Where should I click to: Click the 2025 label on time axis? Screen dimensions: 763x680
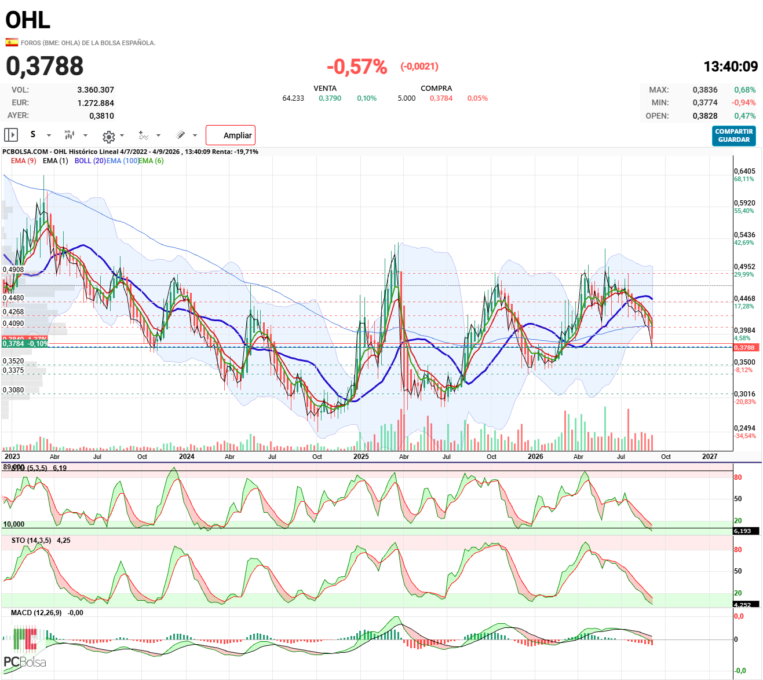pyautogui.click(x=361, y=457)
